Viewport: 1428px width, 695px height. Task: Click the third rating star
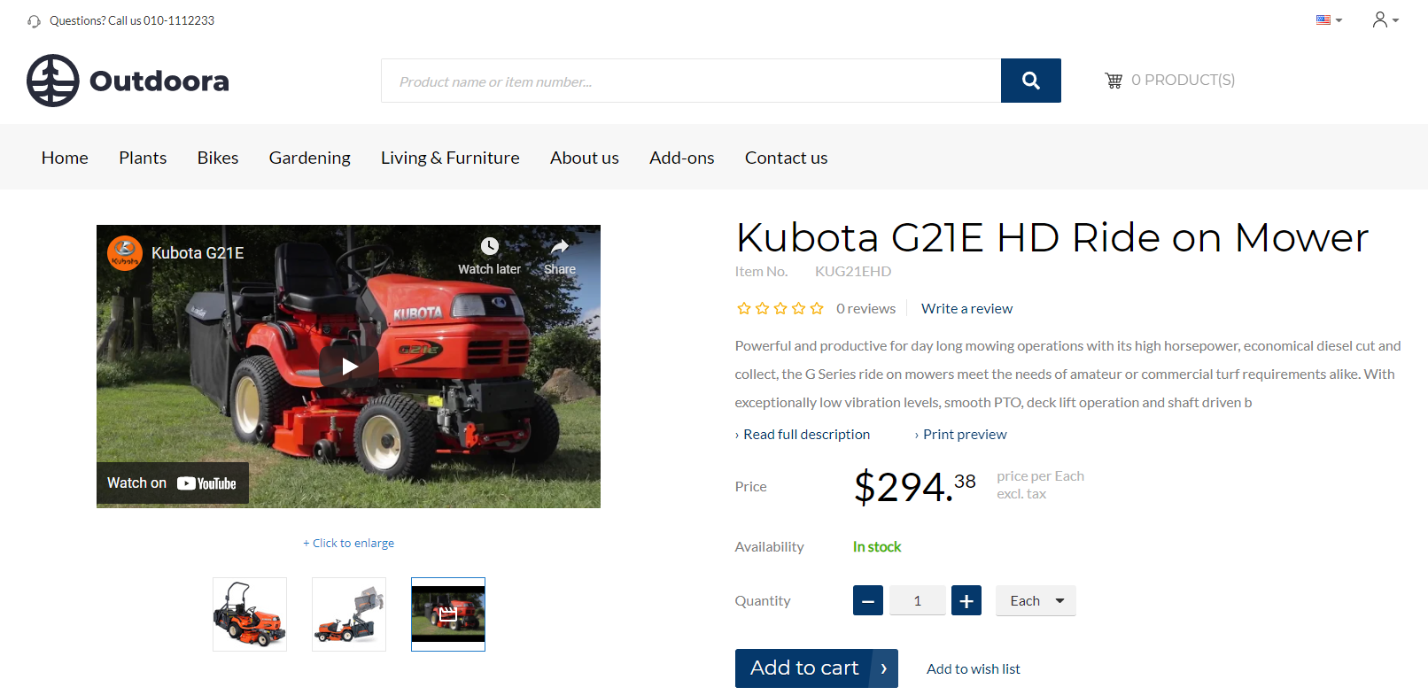tap(780, 308)
